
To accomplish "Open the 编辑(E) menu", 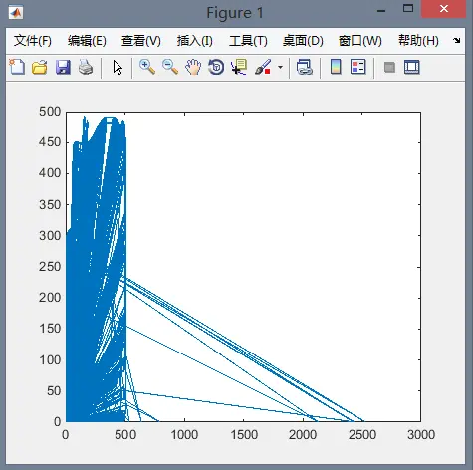I will pos(87,41).
